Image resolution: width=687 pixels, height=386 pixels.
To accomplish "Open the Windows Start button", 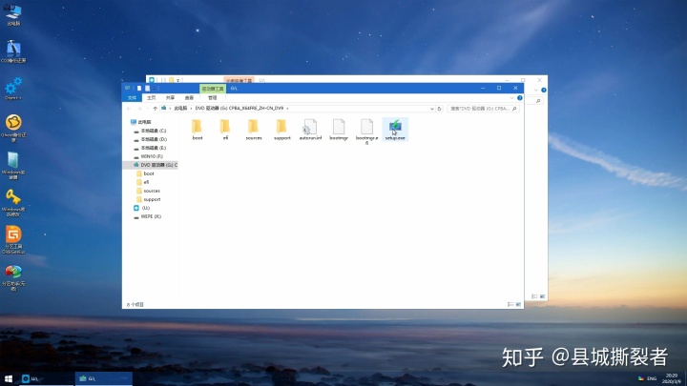I will click(9, 378).
